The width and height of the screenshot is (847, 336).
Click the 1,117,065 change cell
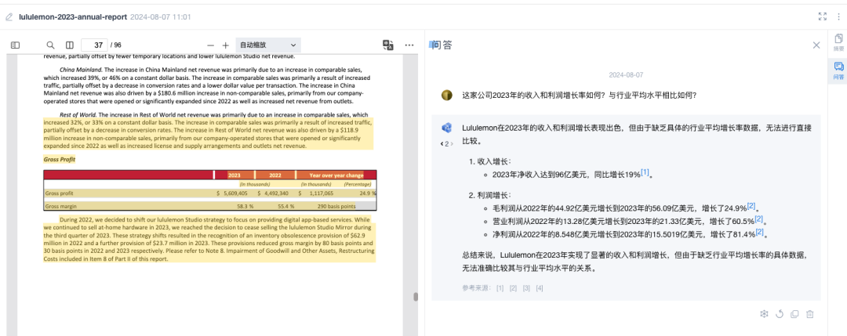coord(320,193)
